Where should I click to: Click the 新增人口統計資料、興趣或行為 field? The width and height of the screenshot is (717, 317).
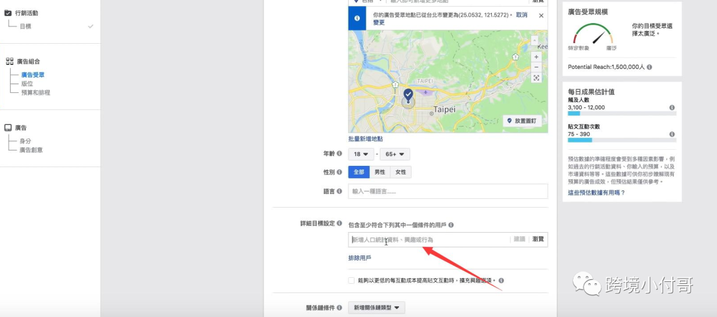click(428, 239)
